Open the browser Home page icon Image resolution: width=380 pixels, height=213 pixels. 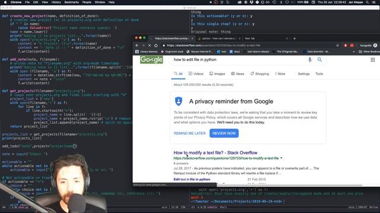tap(156, 46)
